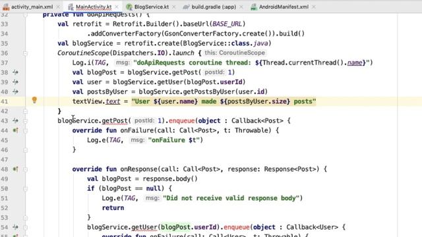
Task: Click the 'this: CoroutineScope' inlay hint
Action: pos(235,53)
